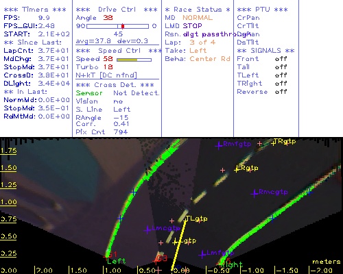This screenshot has width=343, height=274.
Task: Click the Take Left value
Action: coord(198,51)
